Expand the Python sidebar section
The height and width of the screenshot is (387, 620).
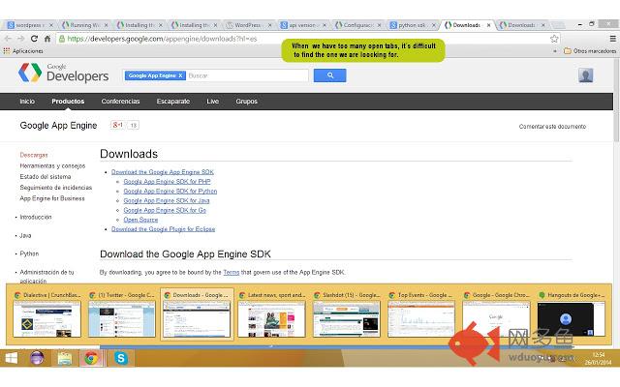(x=29, y=253)
